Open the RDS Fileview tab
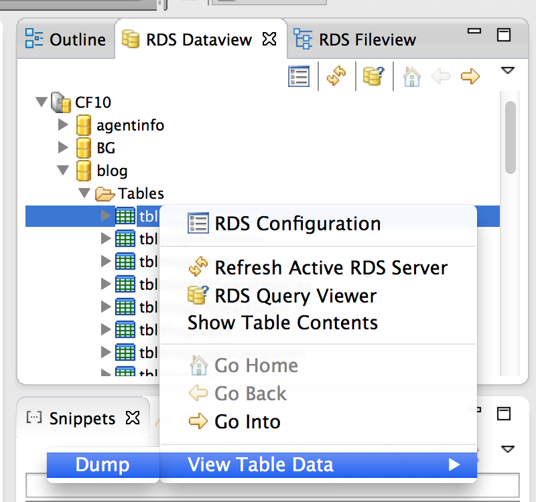 point(355,39)
